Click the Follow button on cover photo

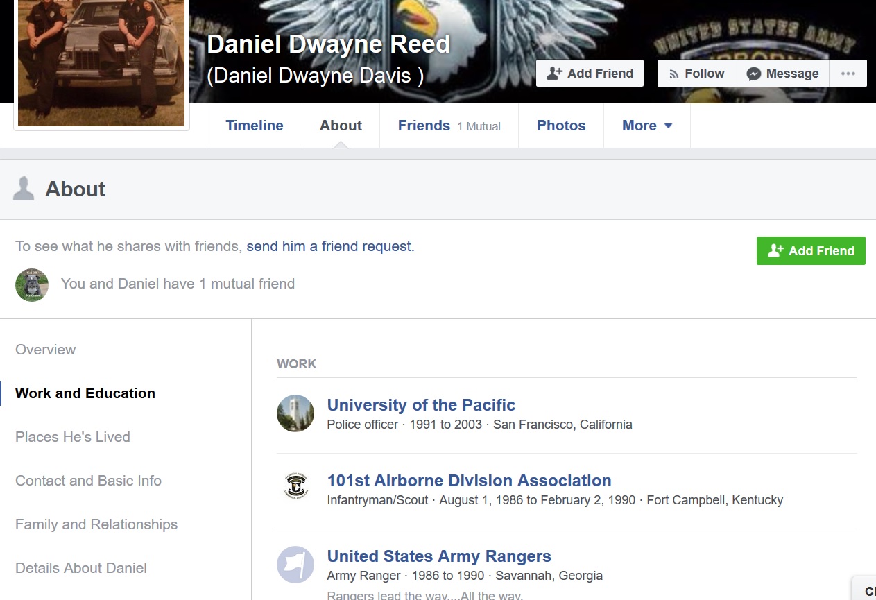(x=696, y=74)
